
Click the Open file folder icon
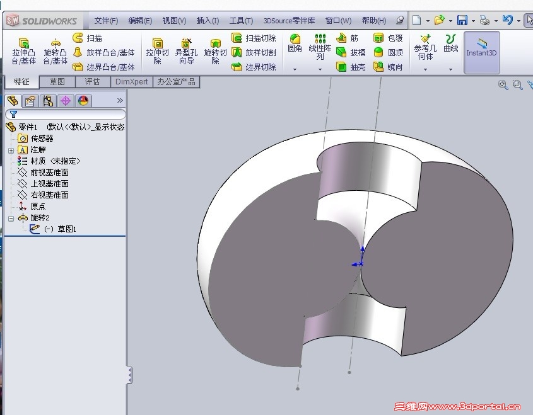pos(439,20)
